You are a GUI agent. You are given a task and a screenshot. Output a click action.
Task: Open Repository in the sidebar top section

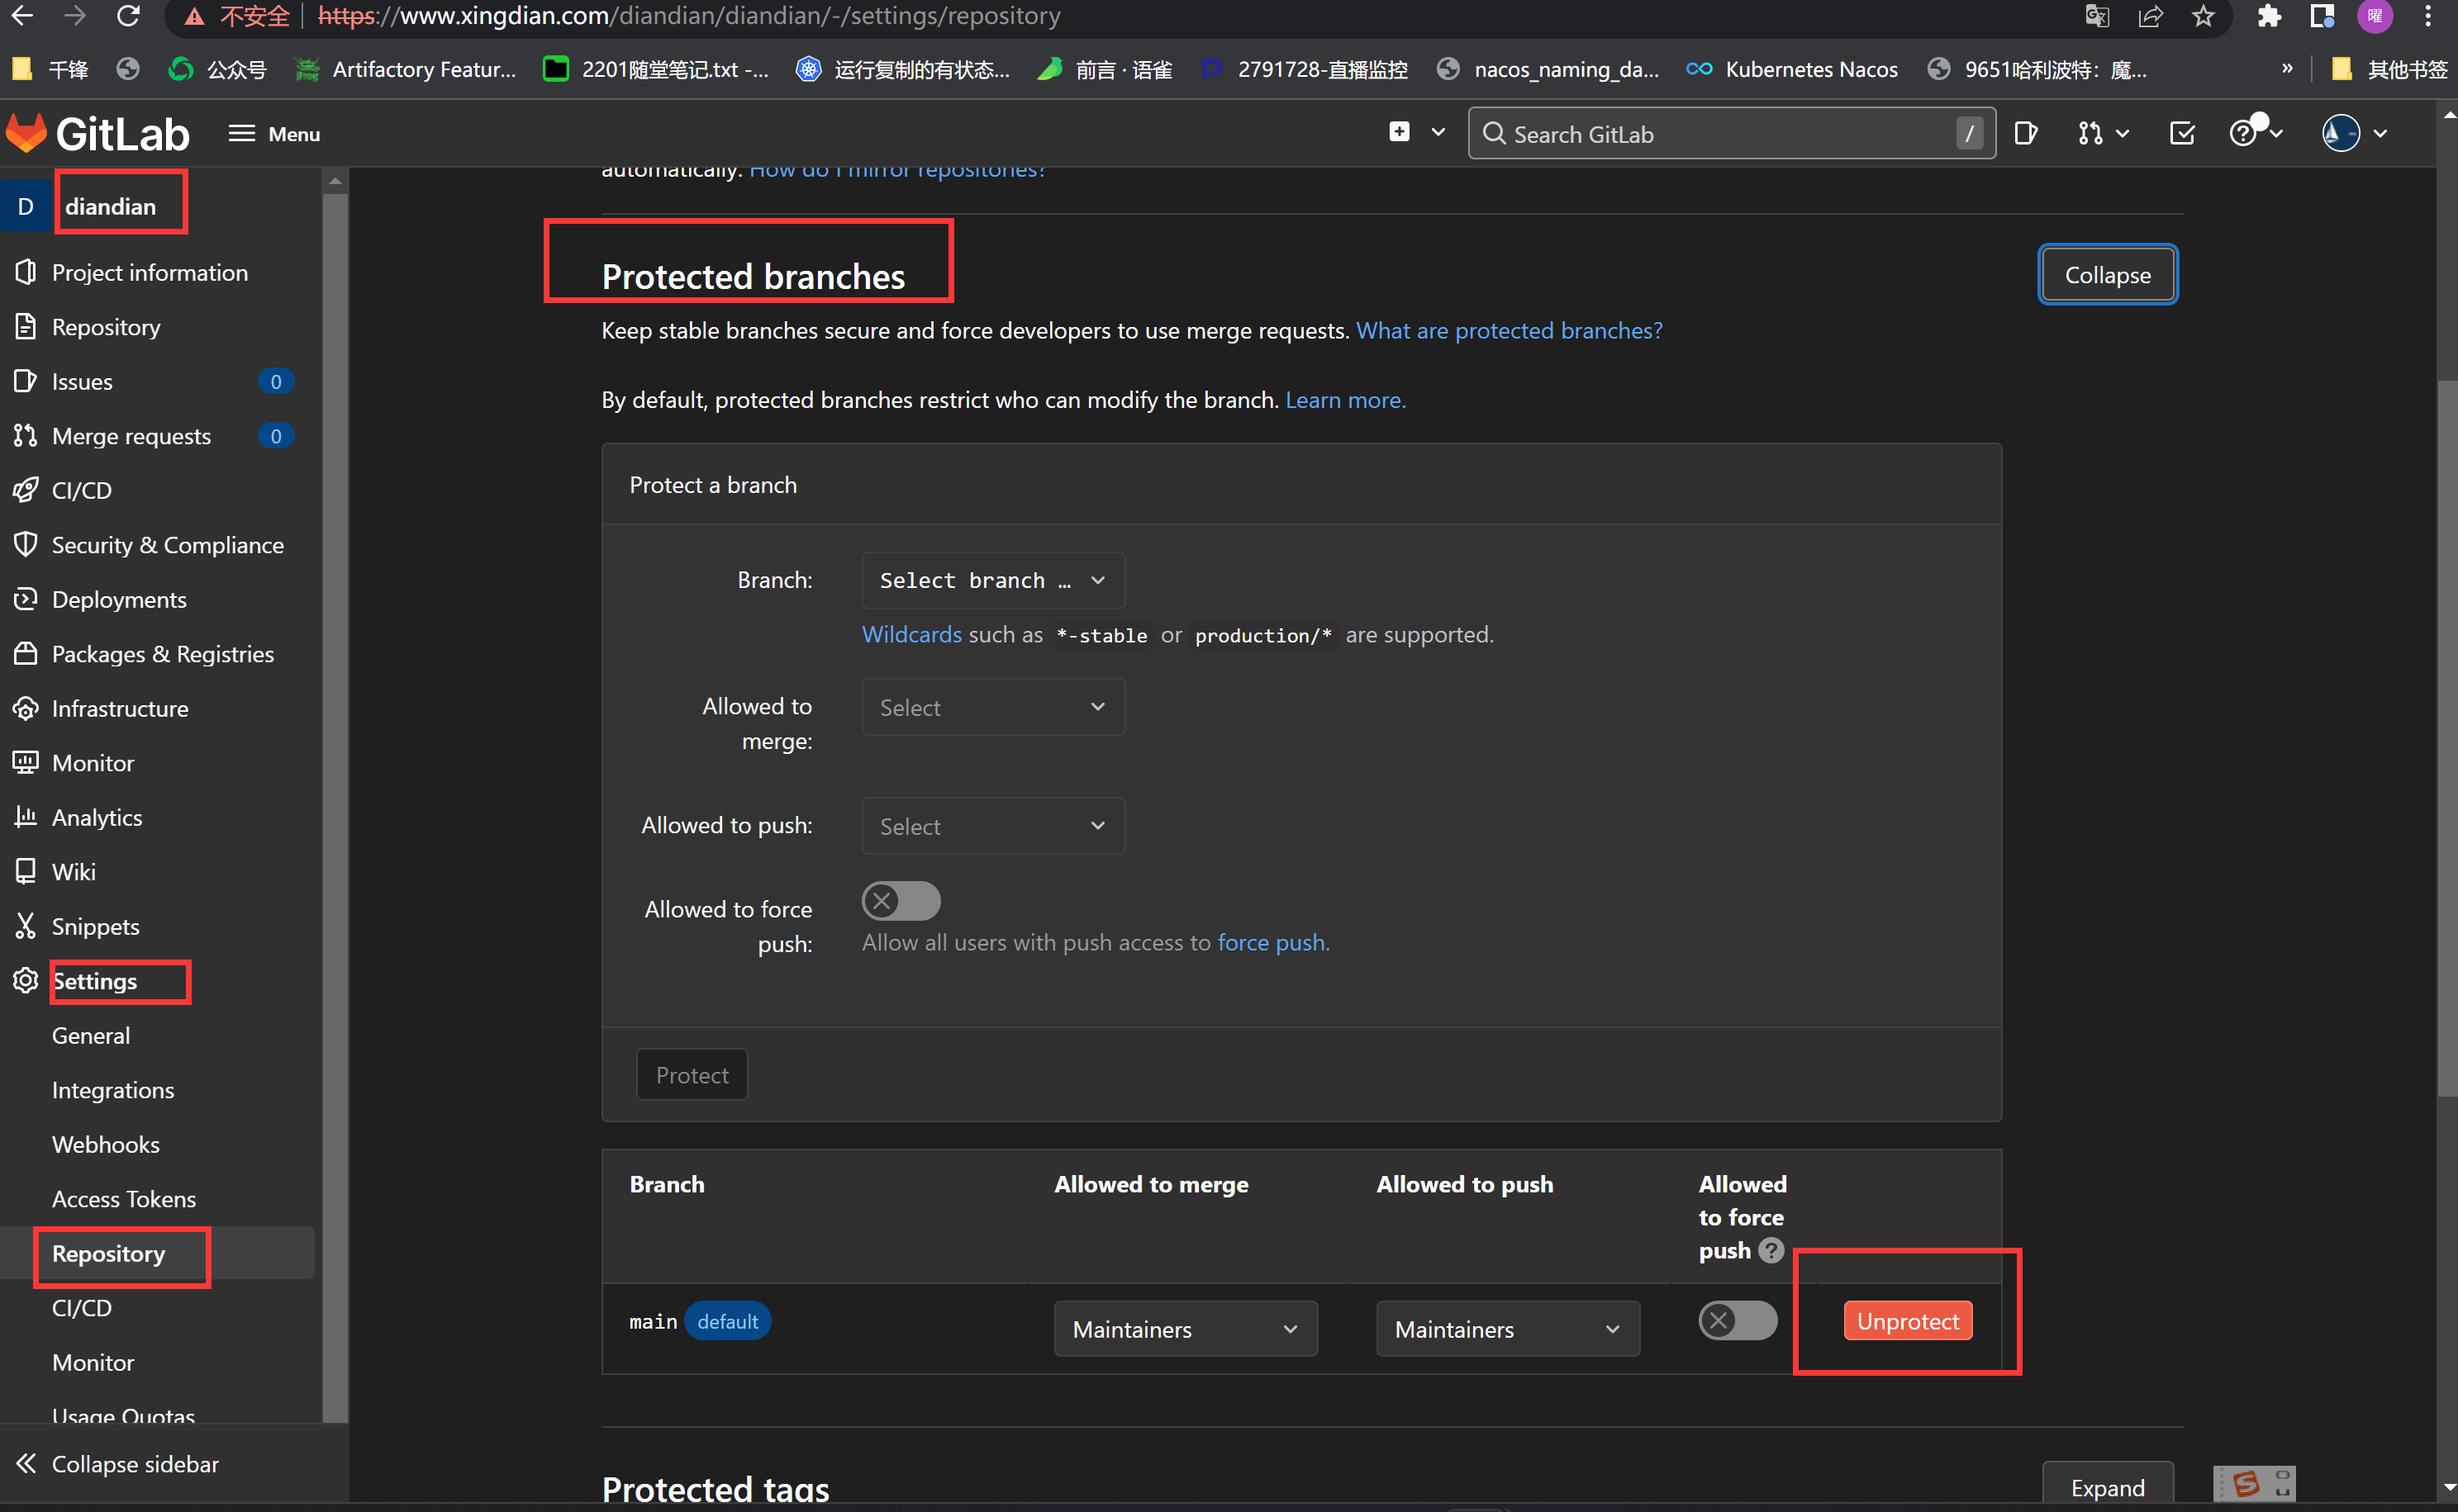click(x=106, y=327)
